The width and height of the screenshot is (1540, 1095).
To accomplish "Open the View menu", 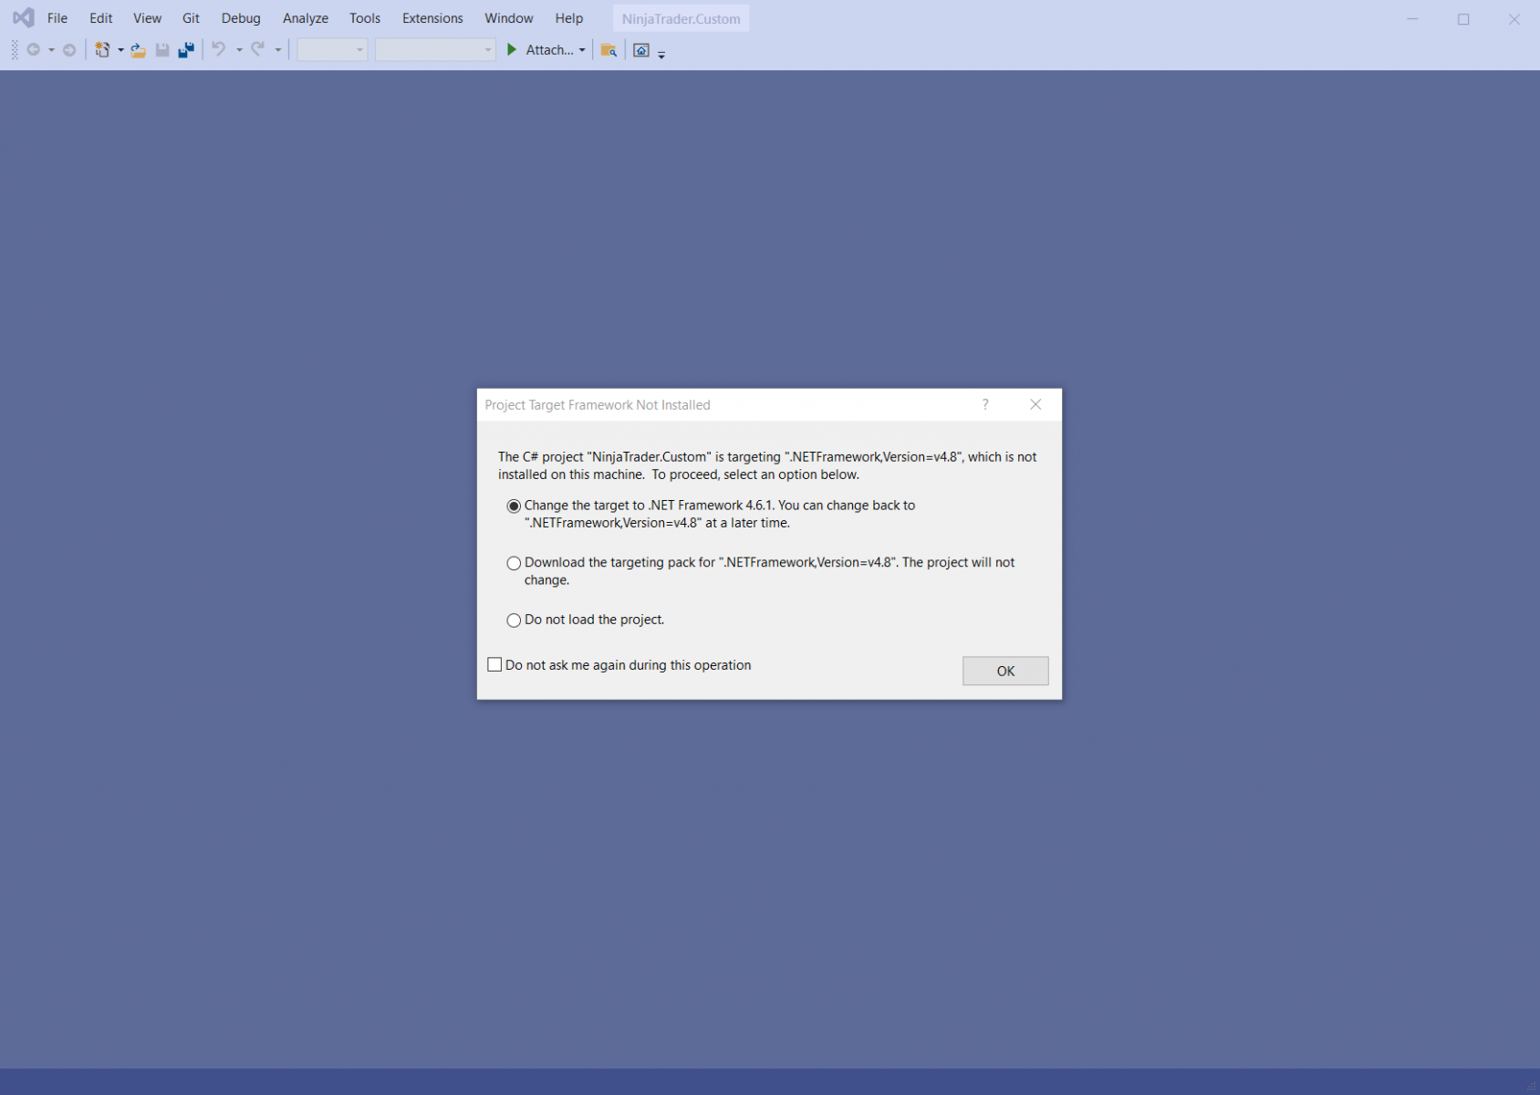I will tap(147, 18).
